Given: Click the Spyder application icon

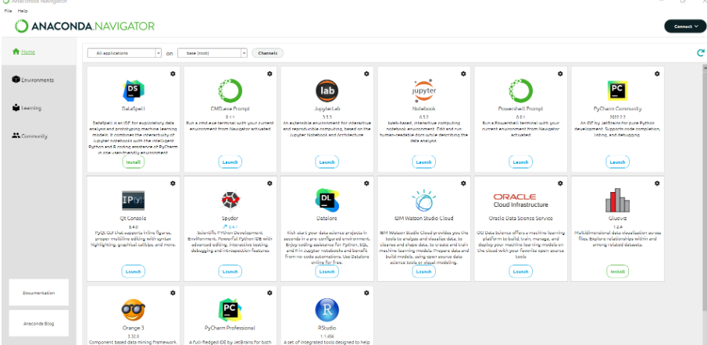Looking at the screenshot, I should point(230,200).
